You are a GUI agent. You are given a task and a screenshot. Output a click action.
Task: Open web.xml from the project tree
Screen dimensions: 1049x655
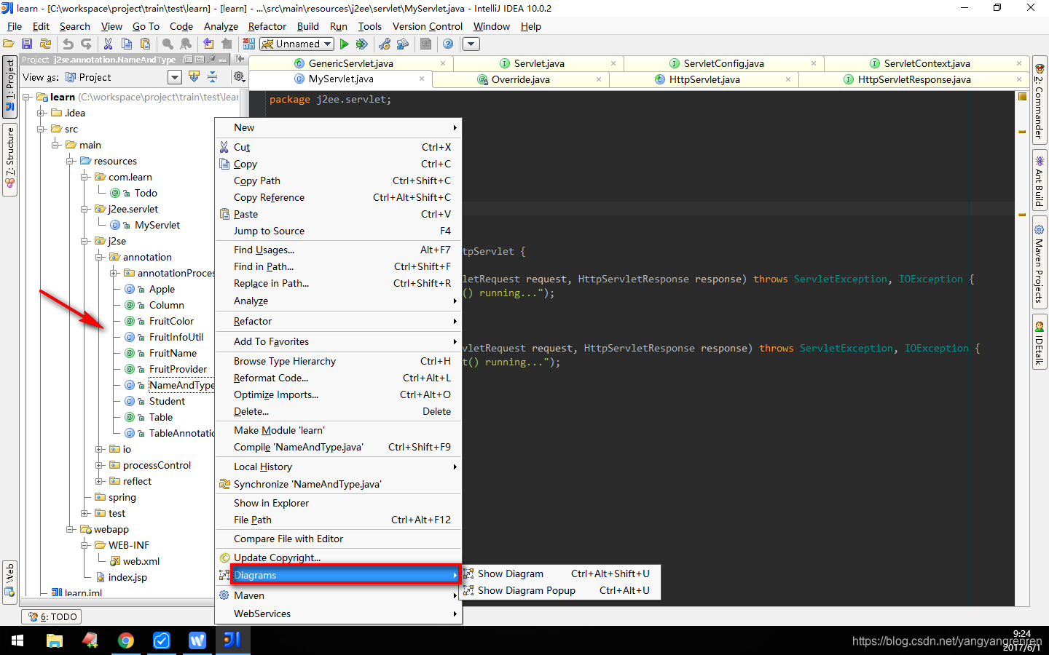[141, 560]
